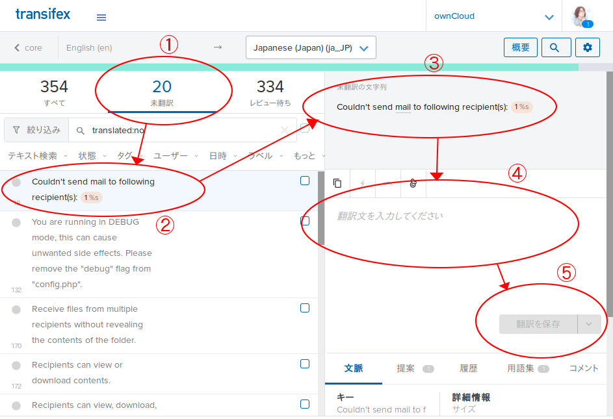Viewport: 613px width, 419px height.
Task: Click the search magnifier button
Action: [x=554, y=47]
